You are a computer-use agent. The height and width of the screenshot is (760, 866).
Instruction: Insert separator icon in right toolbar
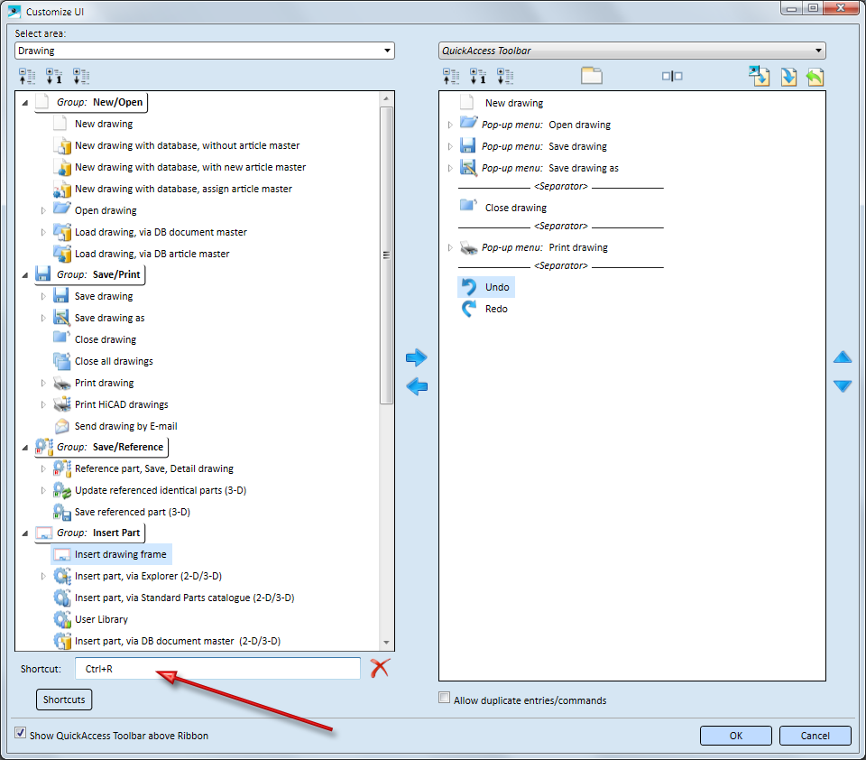coord(672,77)
